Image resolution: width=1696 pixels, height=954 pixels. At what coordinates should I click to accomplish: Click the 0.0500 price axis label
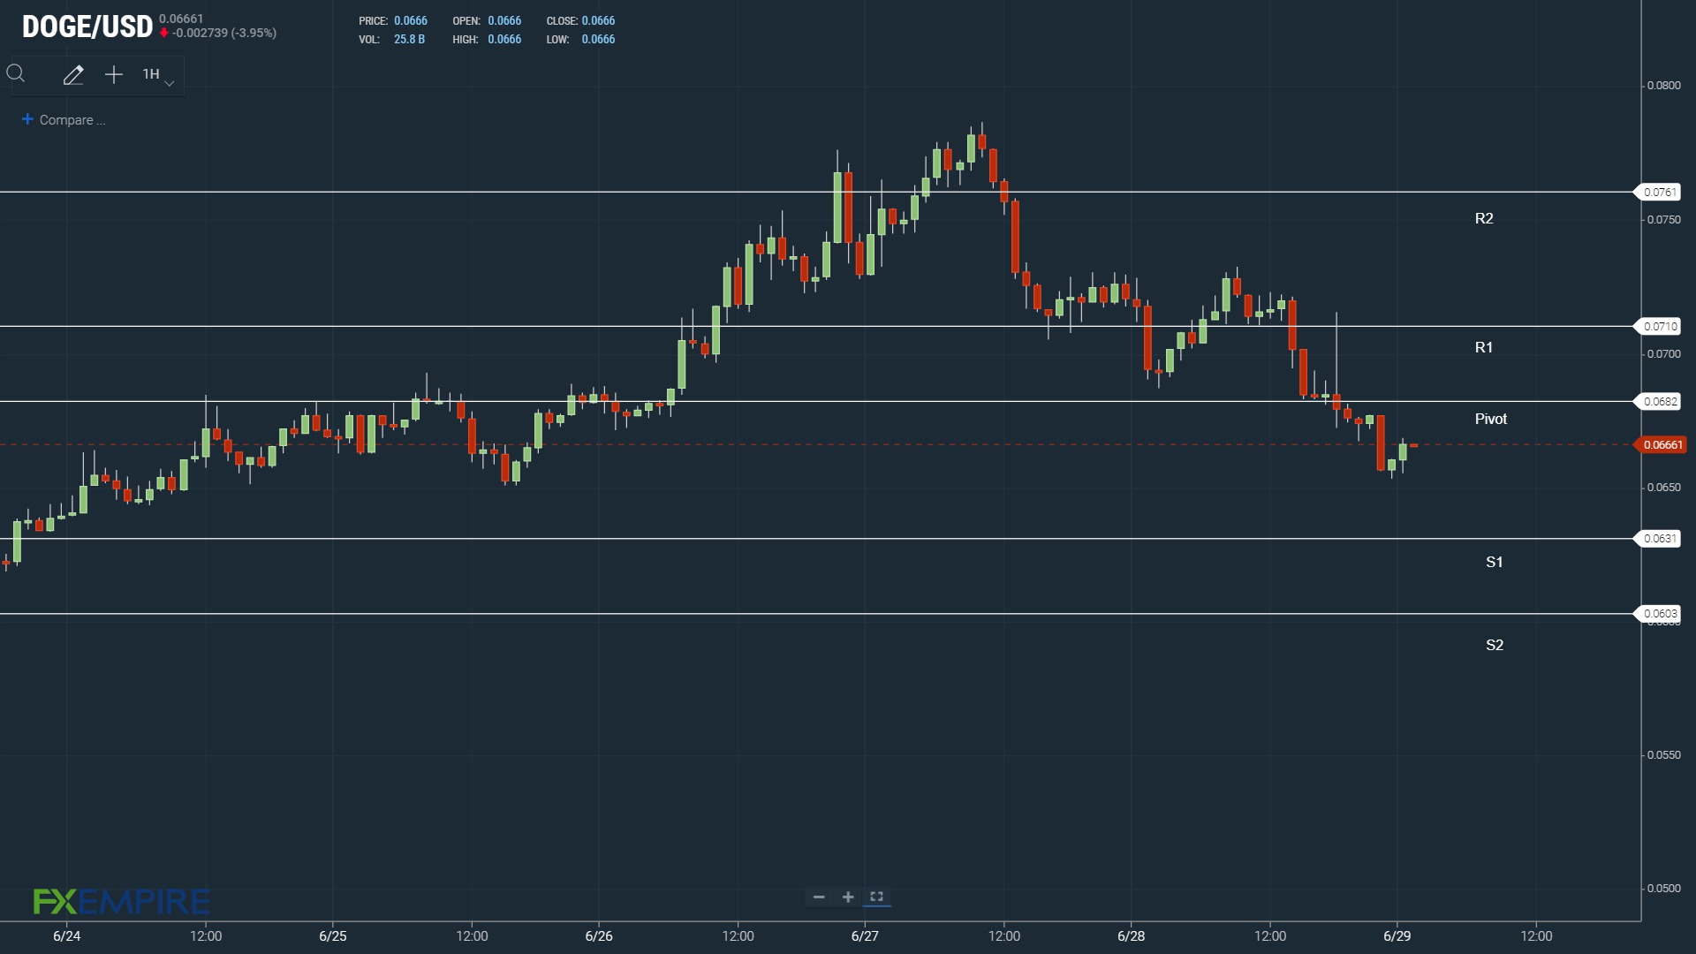click(1664, 889)
